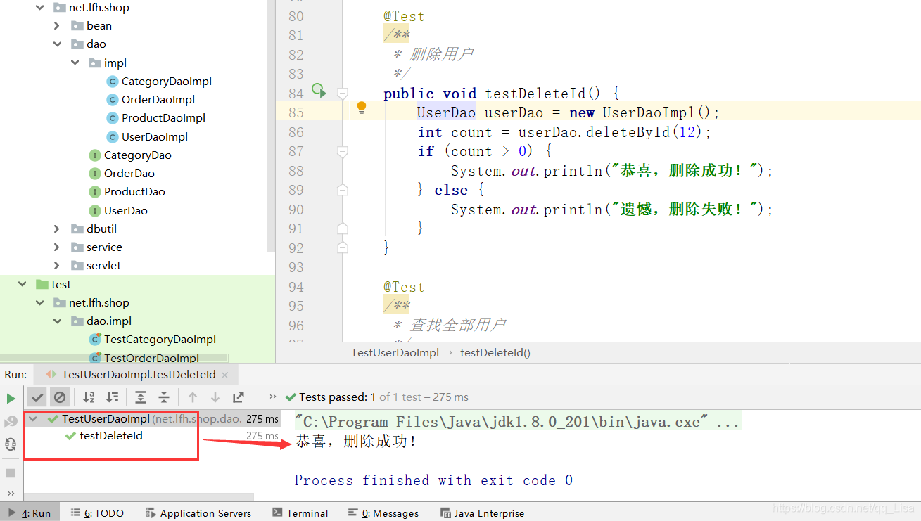Fold the testDeleteId method at line 84
This screenshot has height=521, width=921.
343,93
